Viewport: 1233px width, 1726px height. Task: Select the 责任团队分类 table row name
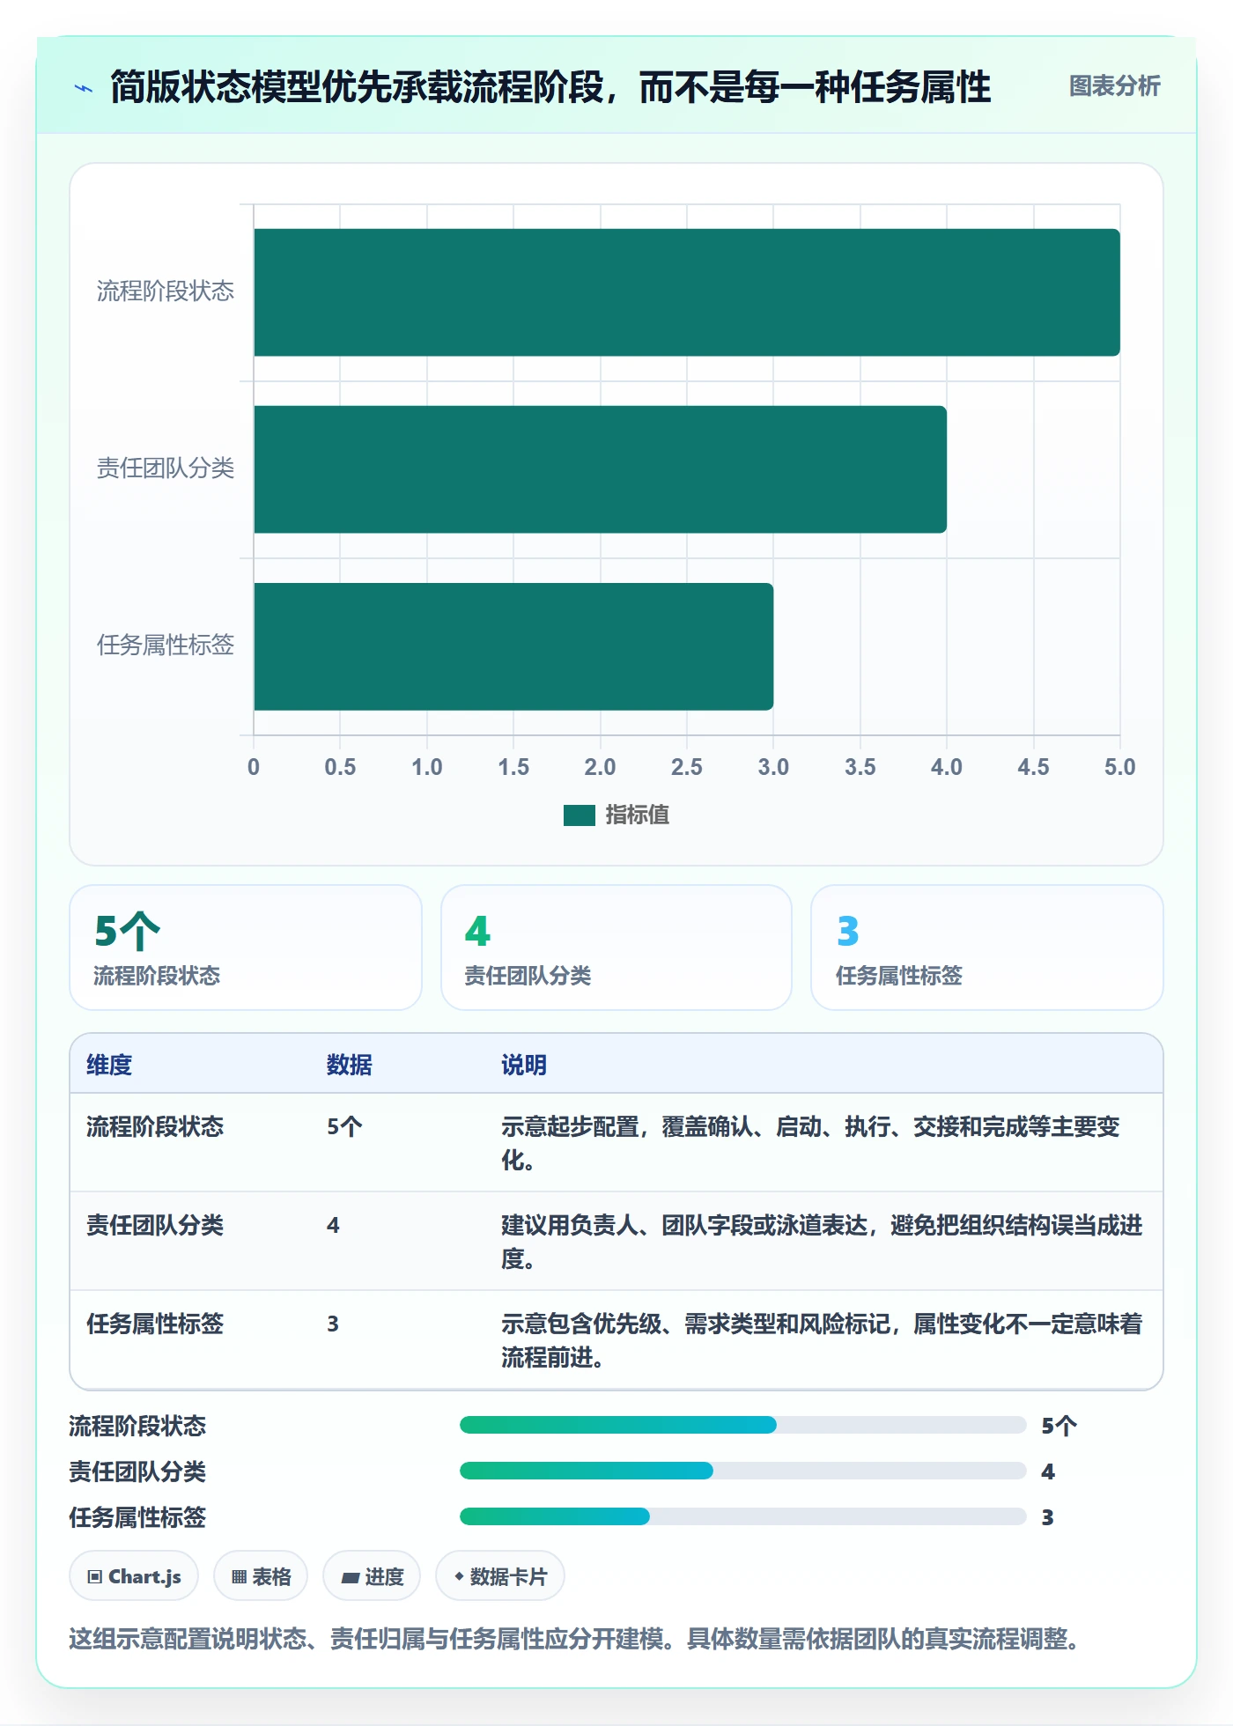point(155,1226)
